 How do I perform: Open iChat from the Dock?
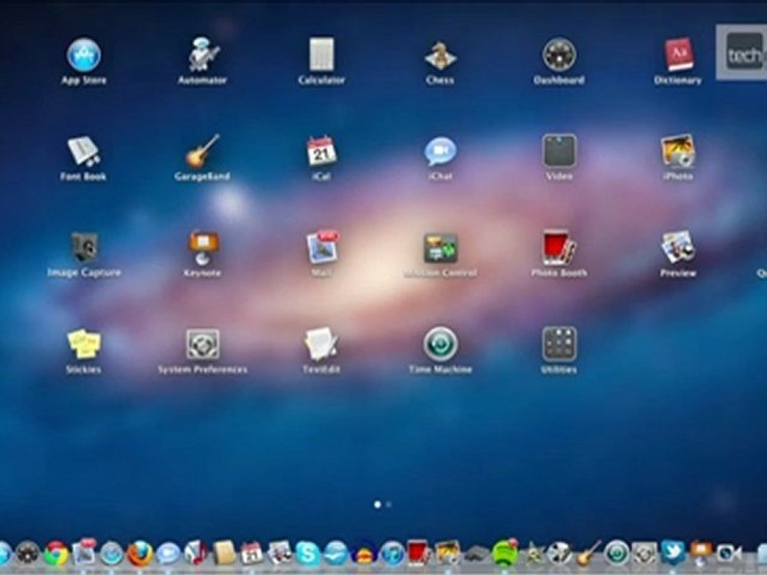tap(169, 554)
